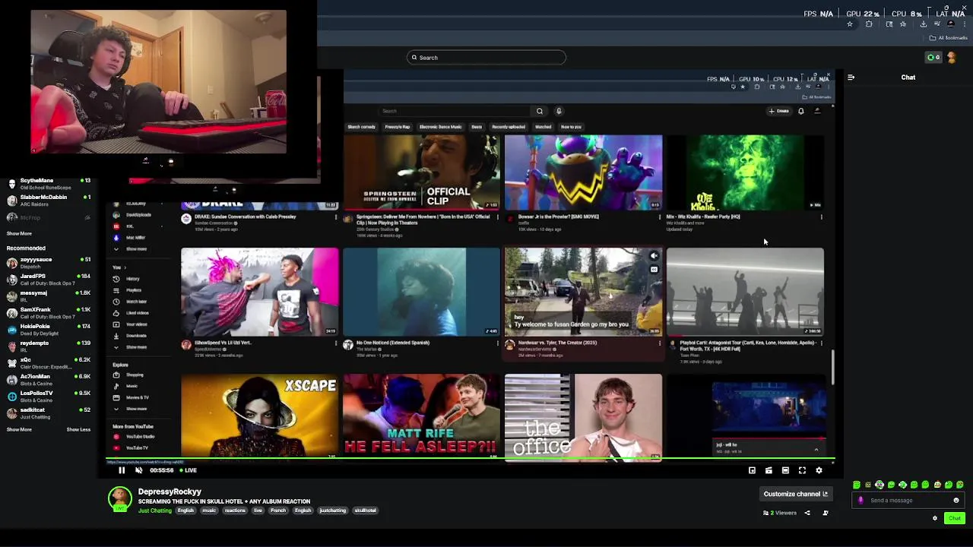Click the Twitch top Search field
Screen dimensions: 973x547
(x=486, y=58)
